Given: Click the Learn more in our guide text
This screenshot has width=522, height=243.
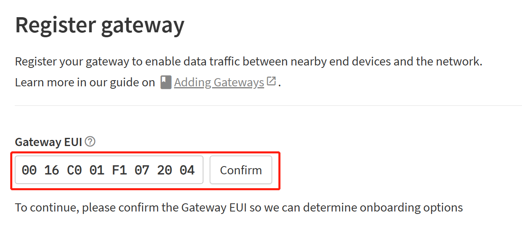Looking at the screenshot, I should point(85,82).
